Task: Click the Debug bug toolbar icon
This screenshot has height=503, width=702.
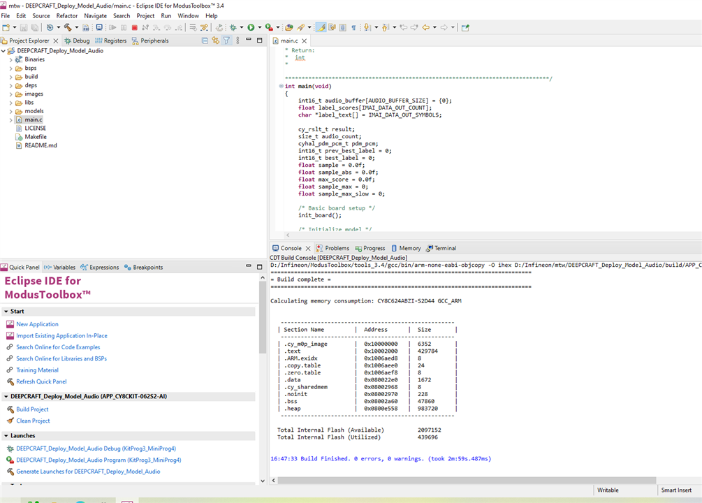Action: coord(233,27)
